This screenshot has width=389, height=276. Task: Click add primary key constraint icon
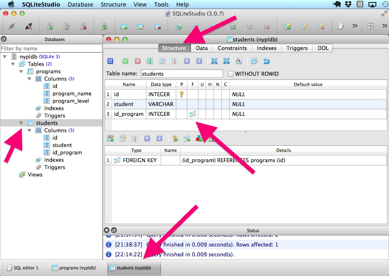coord(175,138)
